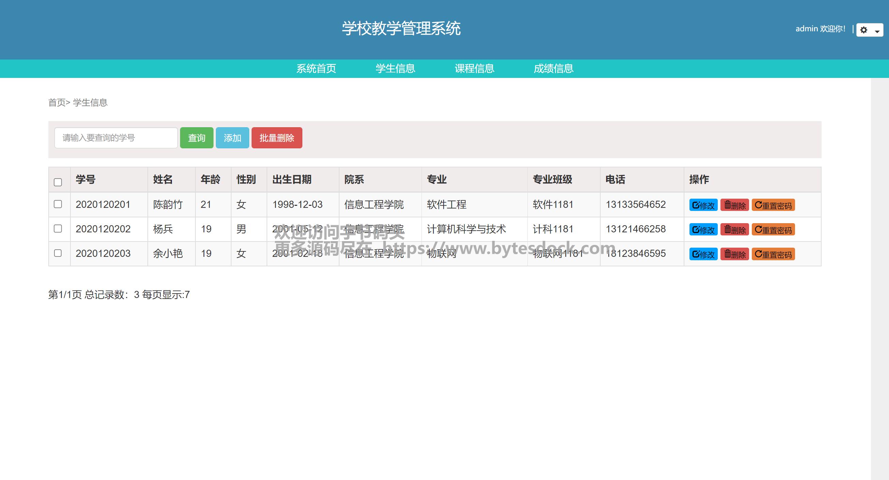This screenshot has height=480, width=889.
Task: Open the gear settings dropdown
Action: (x=869, y=30)
